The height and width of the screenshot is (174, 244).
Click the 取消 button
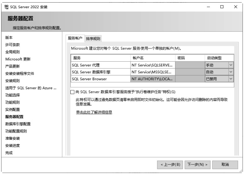[x=225, y=165]
